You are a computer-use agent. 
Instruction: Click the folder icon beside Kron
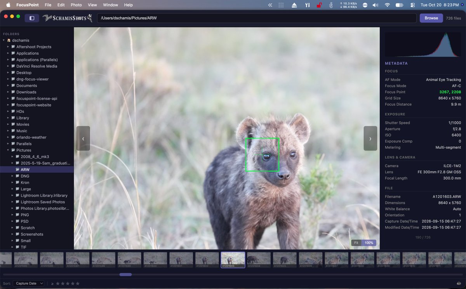[17, 183]
